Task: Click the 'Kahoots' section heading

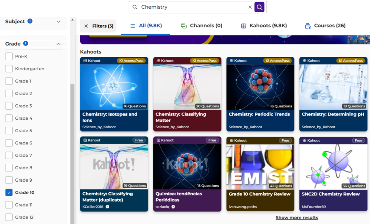Action: coord(91,52)
